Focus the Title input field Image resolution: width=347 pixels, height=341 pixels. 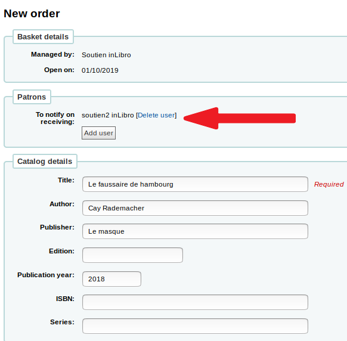(195, 184)
